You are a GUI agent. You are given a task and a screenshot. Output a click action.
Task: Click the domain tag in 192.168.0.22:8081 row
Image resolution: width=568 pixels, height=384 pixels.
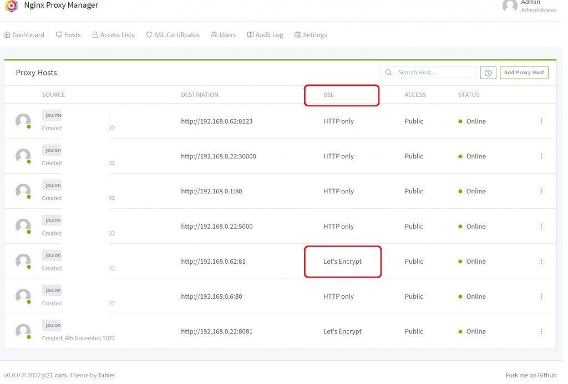point(52,325)
